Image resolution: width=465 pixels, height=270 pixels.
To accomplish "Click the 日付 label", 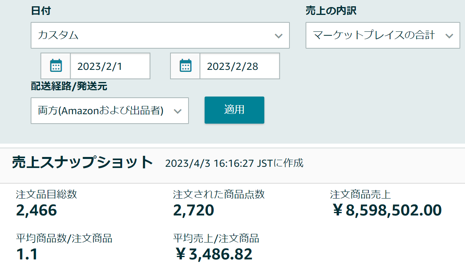I will tap(41, 11).
